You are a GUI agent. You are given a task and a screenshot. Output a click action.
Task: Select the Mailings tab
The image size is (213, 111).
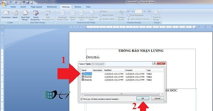66,7
